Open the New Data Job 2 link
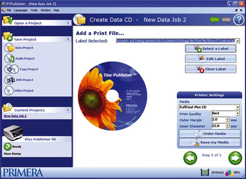The height and width of the screenshot is (179, 246). click(15, 116)
